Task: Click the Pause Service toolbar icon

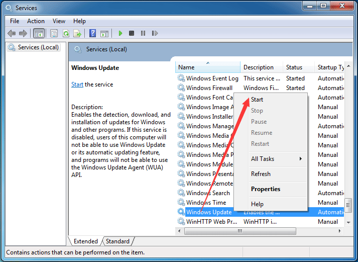Action: click(x=143, y=33)
